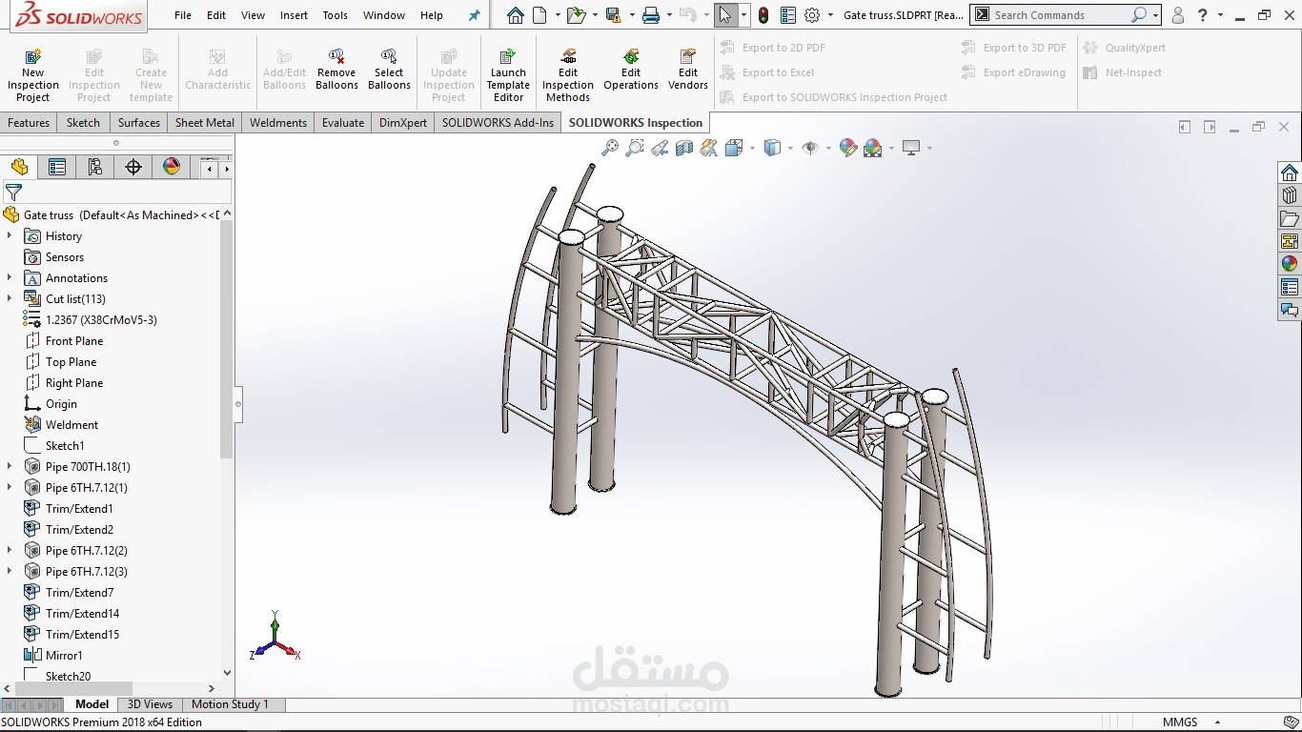Switch to SOLIDWORKS Add-Ins tab
Viewport: 1302px width, 732px height.
click(x=498, y=123)
